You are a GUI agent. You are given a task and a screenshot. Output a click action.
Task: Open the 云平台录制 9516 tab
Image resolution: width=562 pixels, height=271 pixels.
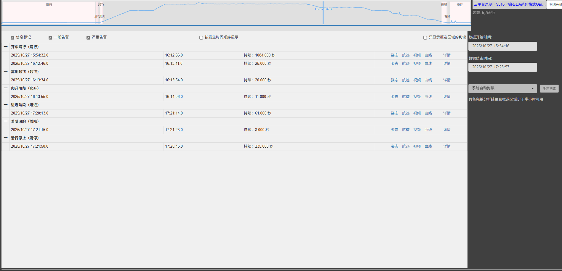509,4
